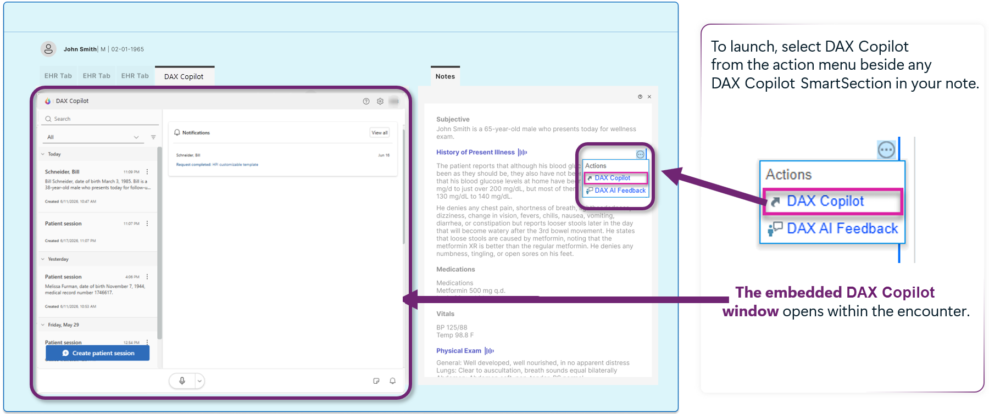Collapse the Friday, May 29 session group
Viewport: 989px width, 414px height.
point(43,325)
